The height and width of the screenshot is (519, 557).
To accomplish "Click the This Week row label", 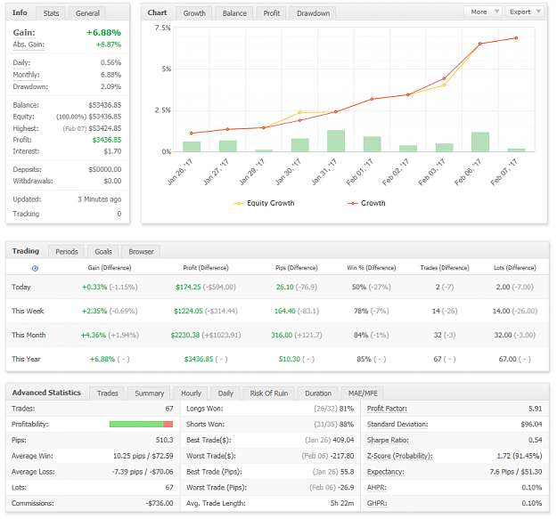I will (28, 311).
